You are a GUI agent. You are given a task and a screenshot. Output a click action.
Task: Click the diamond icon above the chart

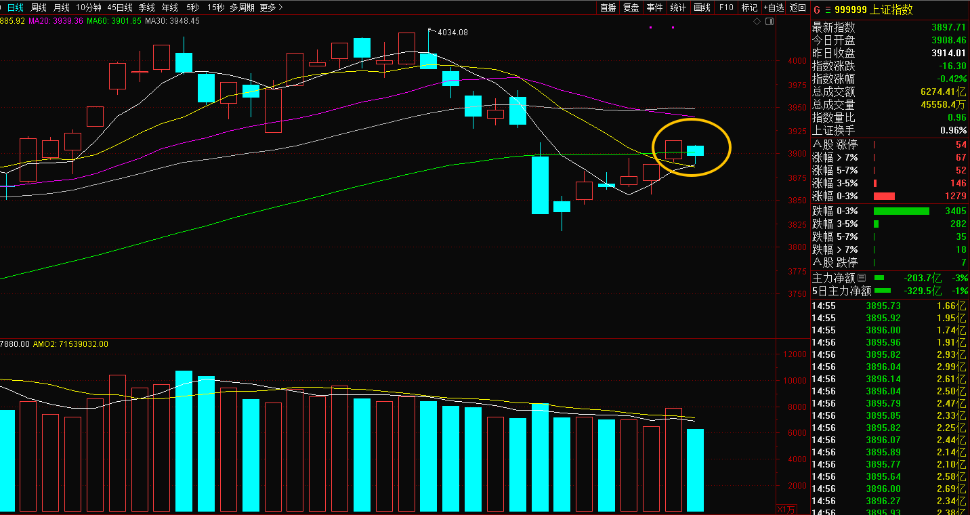[x=757, y=22]
